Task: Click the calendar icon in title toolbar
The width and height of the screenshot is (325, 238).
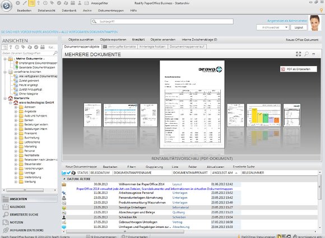Action: click(73, 3)
